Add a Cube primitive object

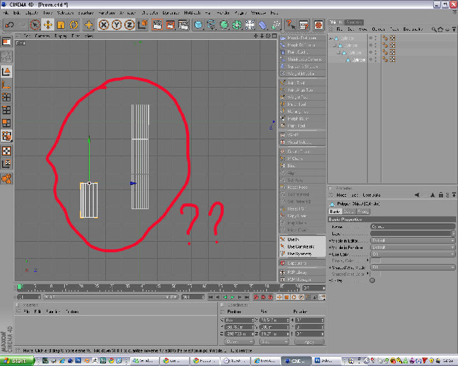tap(198, 25)
